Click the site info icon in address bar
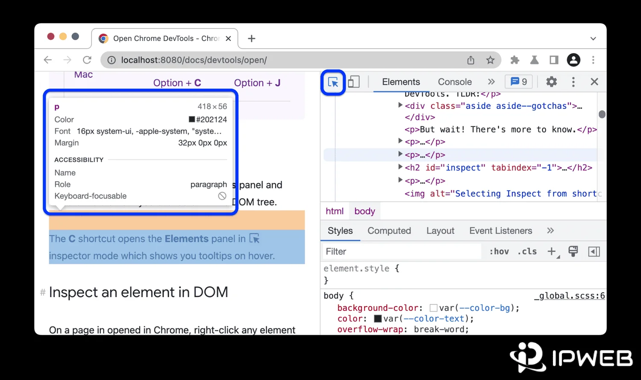This screenshot has height=380, width=641. pyautogui.click(x=111, y=60)
